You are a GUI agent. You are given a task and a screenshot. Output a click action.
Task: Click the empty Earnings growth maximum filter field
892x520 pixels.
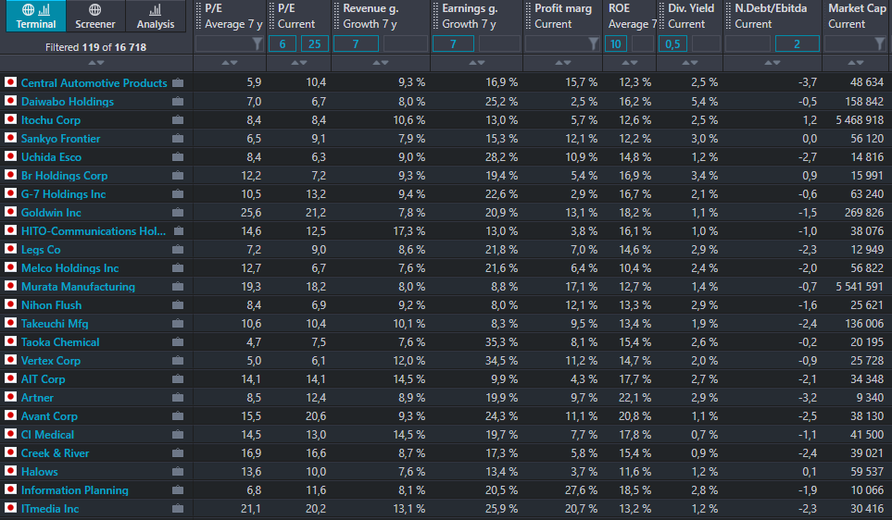(x=499, y=43)
